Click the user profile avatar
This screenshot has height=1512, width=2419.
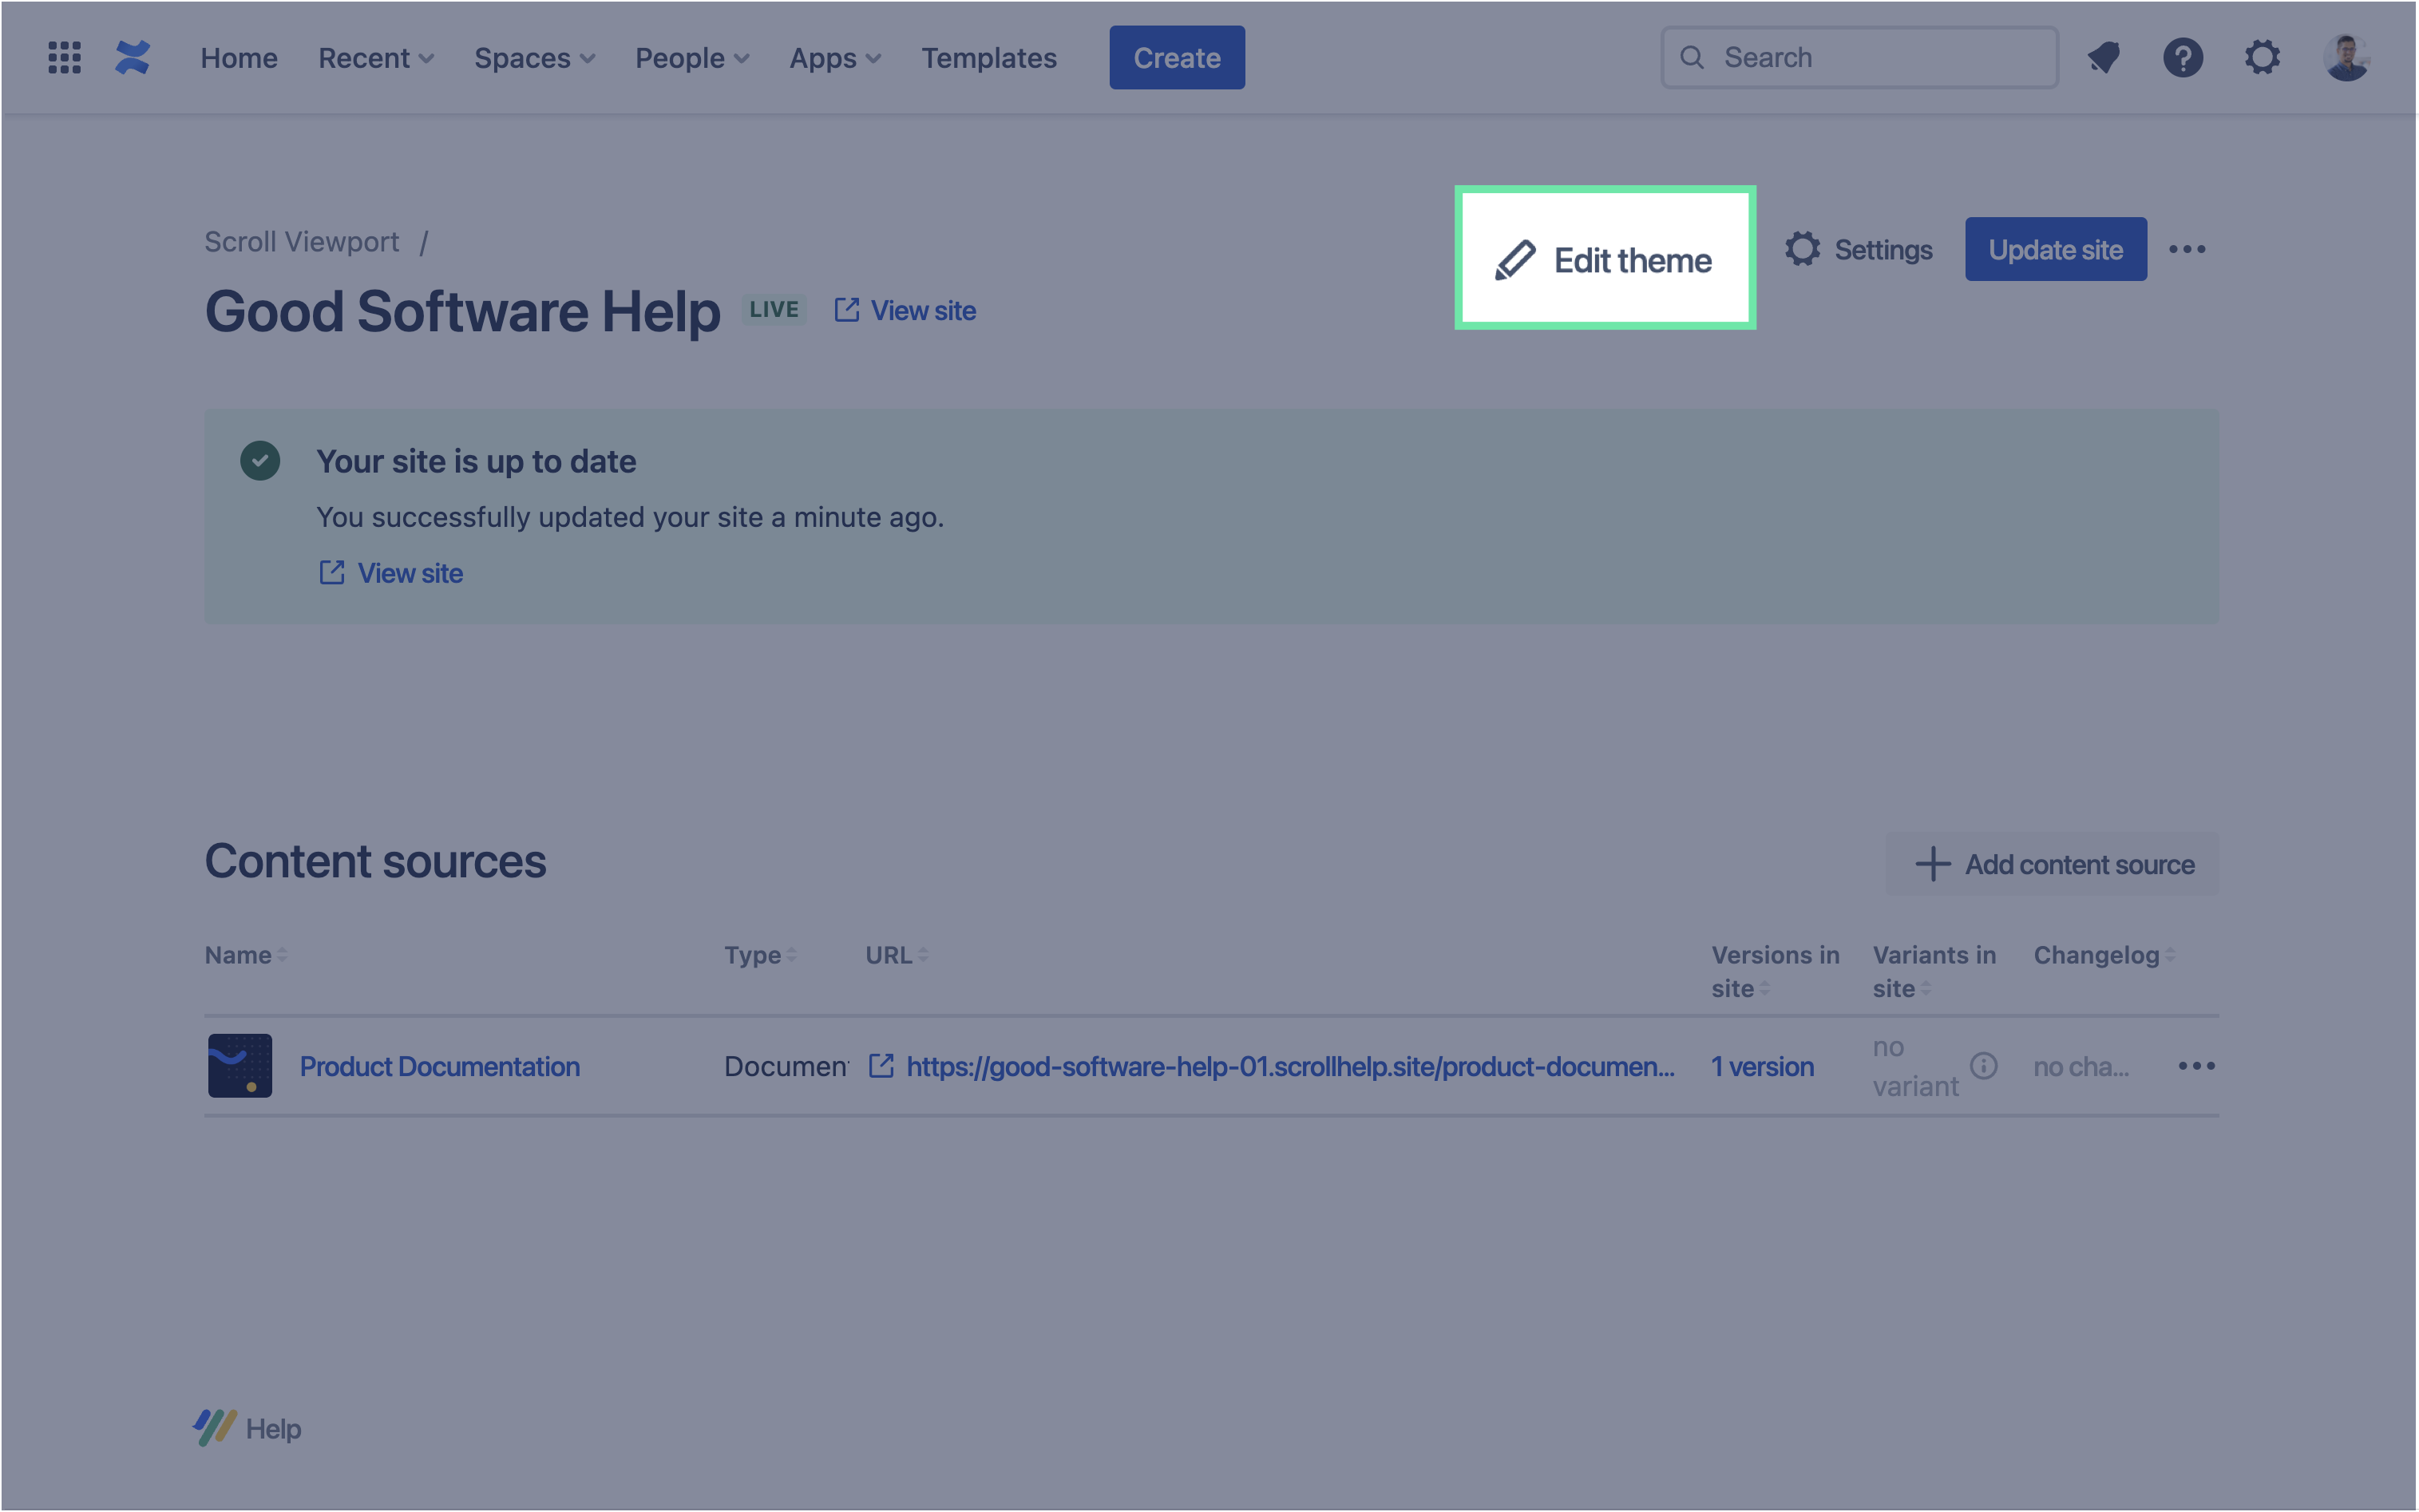pyautogui.click(x=2346, y=58)
